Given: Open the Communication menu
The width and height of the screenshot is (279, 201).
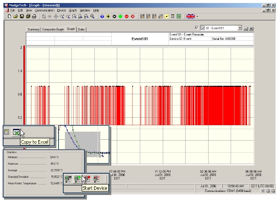Looking at the screenshot, I should pyautogui.click(x=44, y=10).
